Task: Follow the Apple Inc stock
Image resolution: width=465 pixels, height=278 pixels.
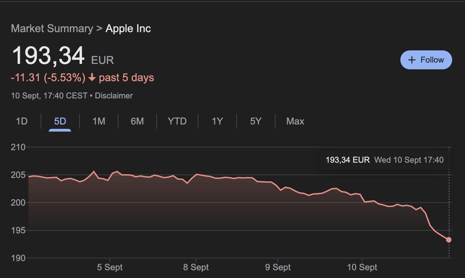Action: pyautogui.click(x=426, y=60)
